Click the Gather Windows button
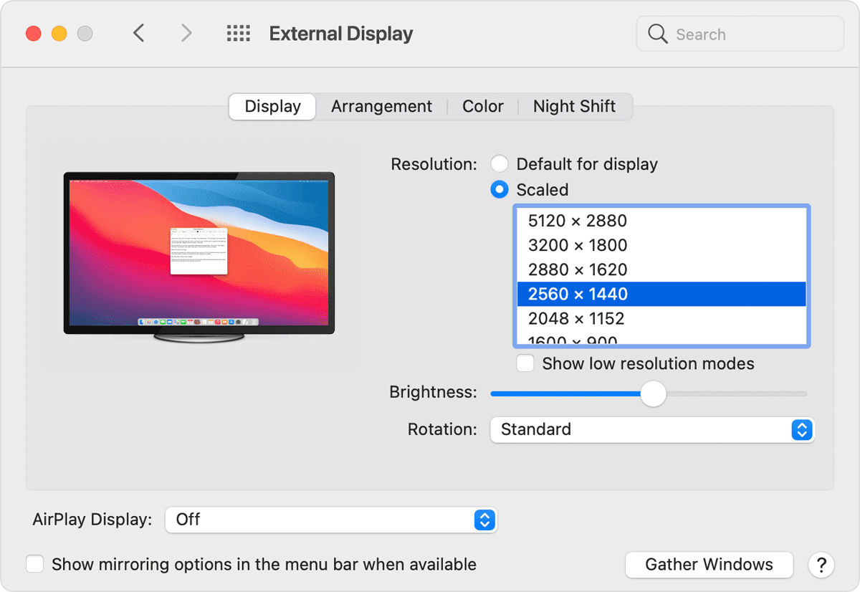 [709, 565]
